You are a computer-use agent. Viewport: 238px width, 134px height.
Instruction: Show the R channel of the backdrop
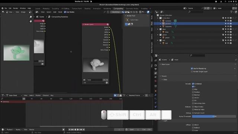[131, 12]
